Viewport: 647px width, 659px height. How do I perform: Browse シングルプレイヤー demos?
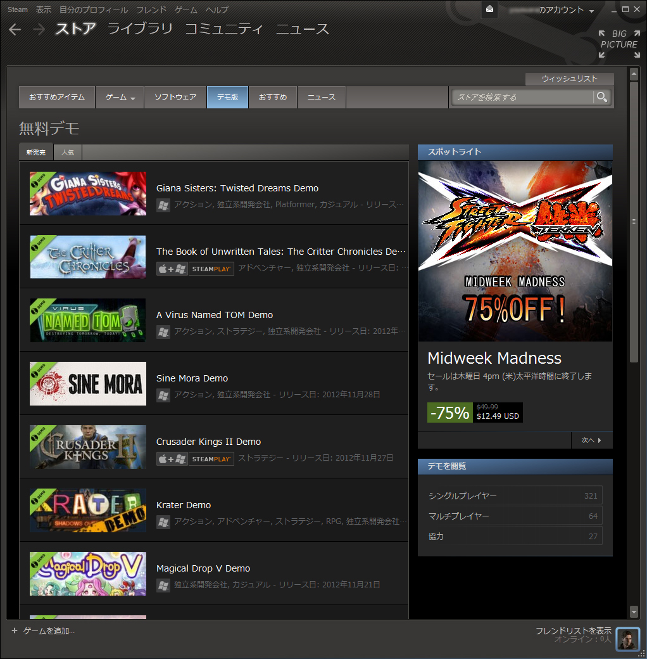(x=515, y=495)
